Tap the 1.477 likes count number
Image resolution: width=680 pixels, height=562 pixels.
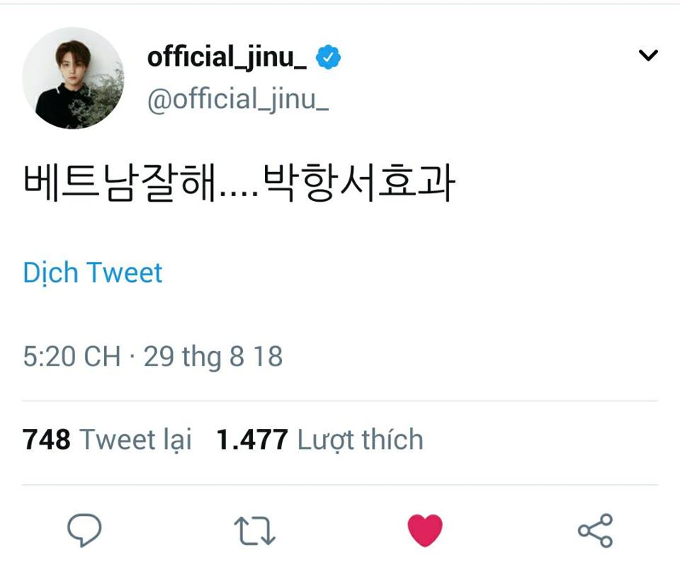(252, 440)
